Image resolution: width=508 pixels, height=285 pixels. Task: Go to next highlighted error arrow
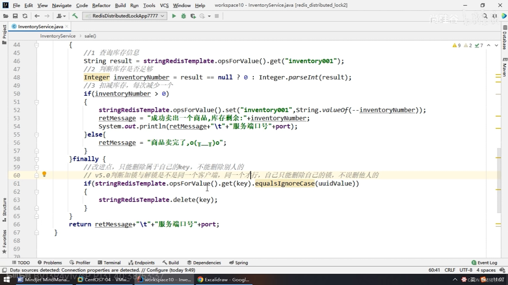496,45
